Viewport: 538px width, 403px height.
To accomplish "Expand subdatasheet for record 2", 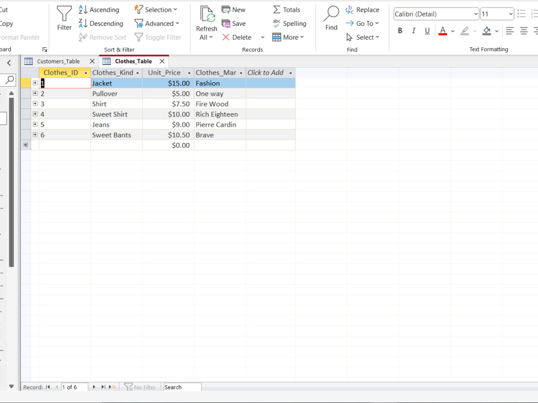I will 35,93.
